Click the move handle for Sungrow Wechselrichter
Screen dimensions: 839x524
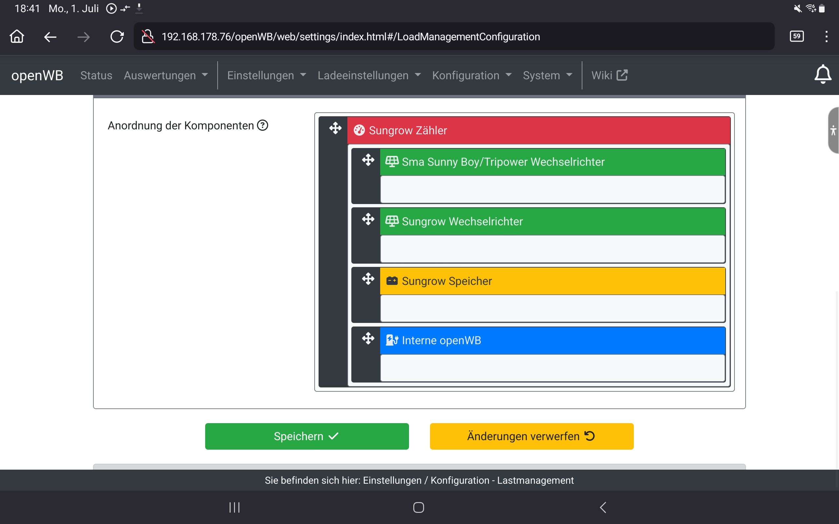click(368, 219)
